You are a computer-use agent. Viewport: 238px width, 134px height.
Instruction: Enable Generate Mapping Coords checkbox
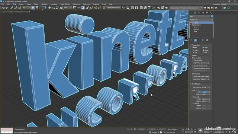tap(193, 68)
